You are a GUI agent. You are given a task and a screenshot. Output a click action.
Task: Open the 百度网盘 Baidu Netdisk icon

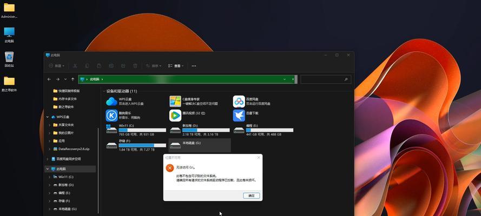click(239, 102)
